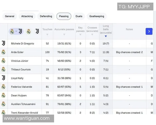
Task: Sort table by Crosses (accurate)
Action: 92,34
